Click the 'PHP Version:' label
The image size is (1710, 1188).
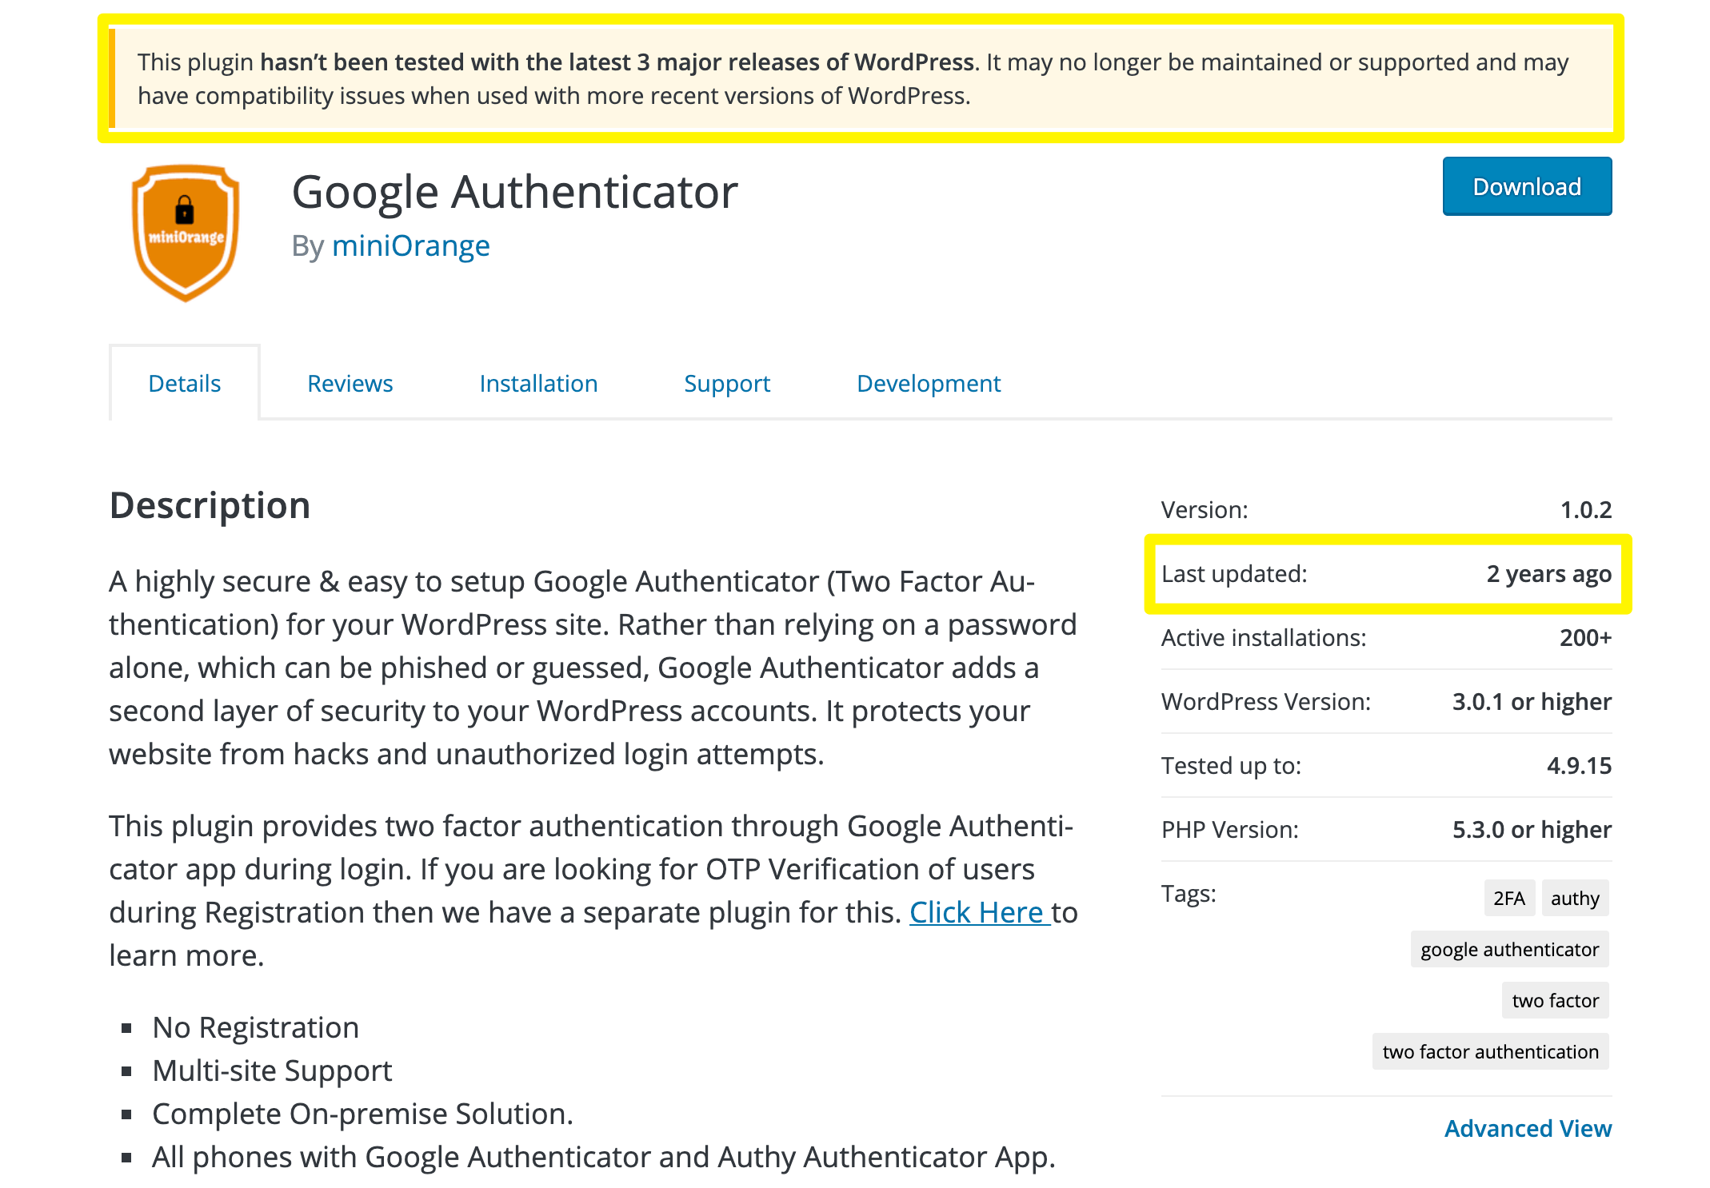(1230, 829)
